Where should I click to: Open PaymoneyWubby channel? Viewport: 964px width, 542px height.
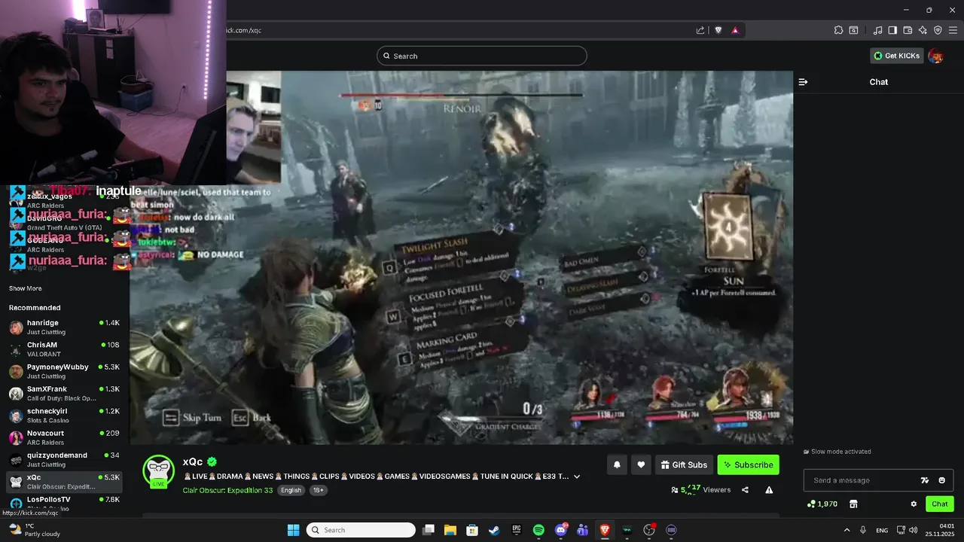(x=65, y=371)
